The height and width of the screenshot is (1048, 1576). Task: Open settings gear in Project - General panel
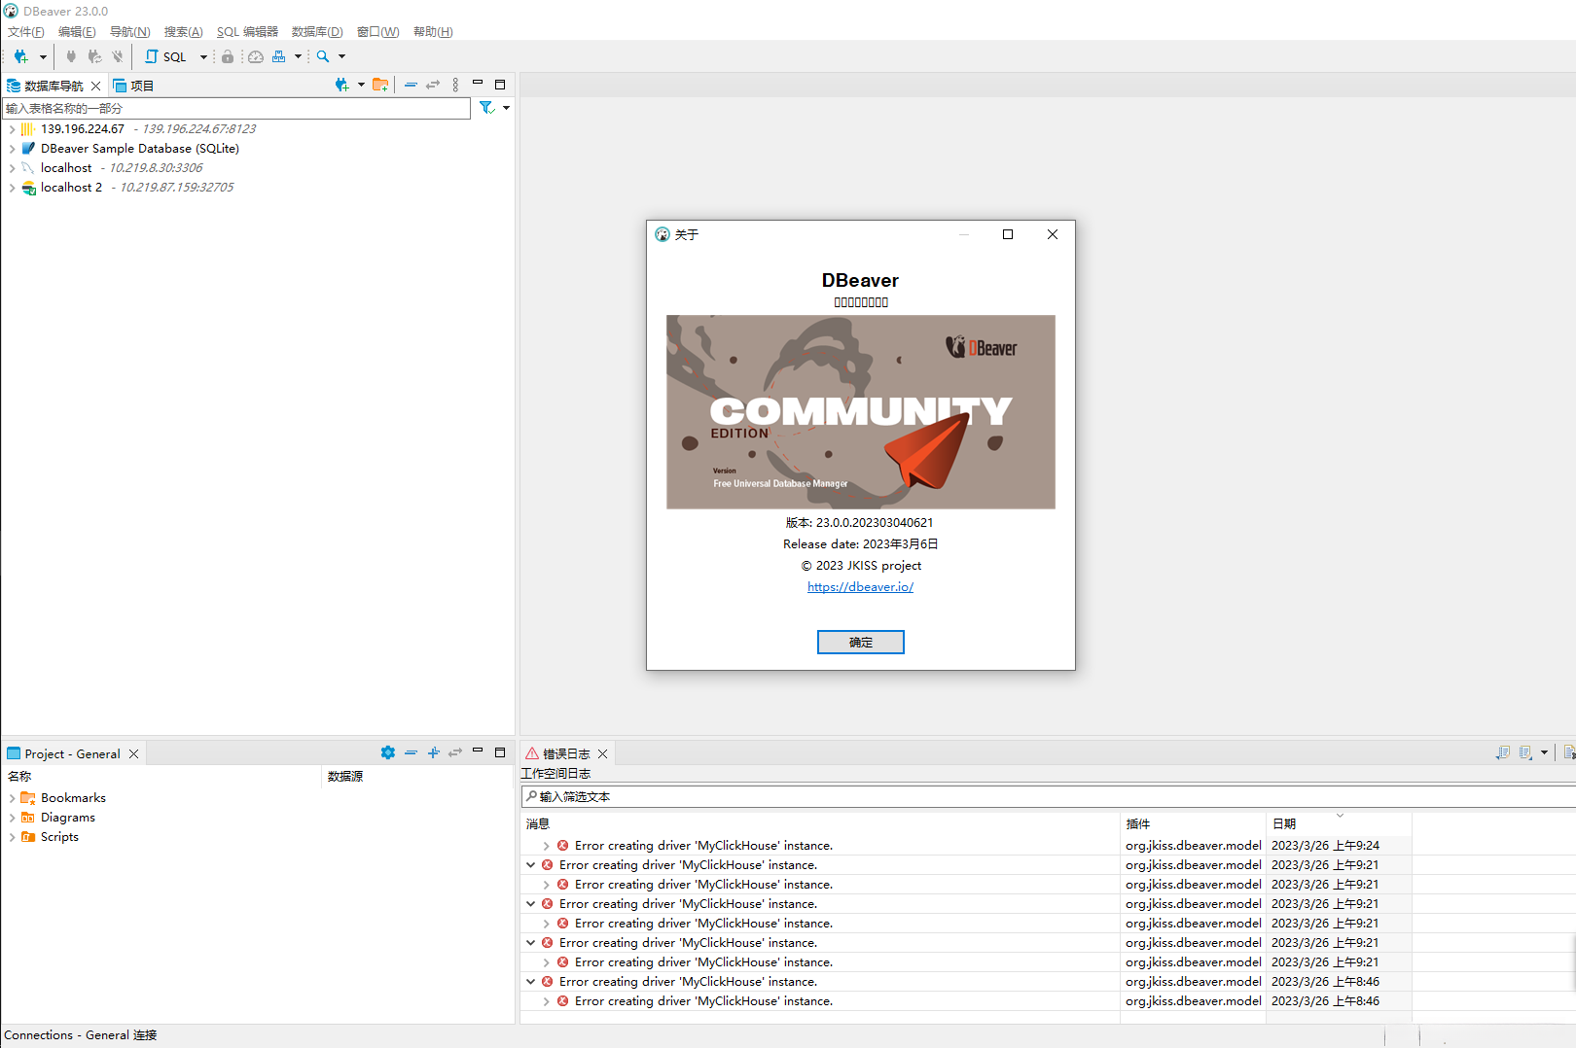388,752
